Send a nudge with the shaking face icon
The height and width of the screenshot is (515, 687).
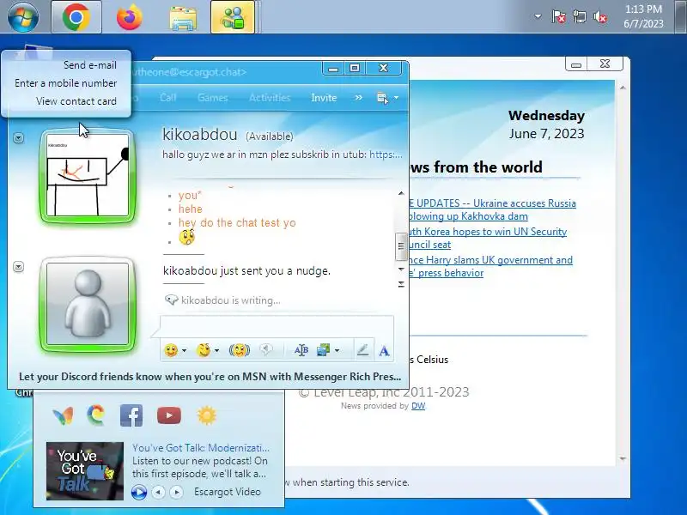pos(240,350)
